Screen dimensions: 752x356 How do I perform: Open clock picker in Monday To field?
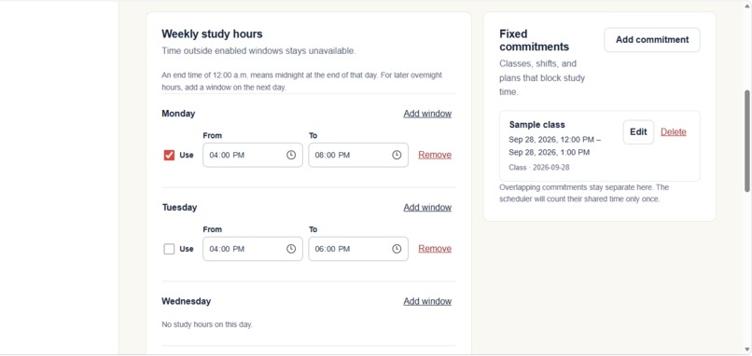tap(397, 155)
